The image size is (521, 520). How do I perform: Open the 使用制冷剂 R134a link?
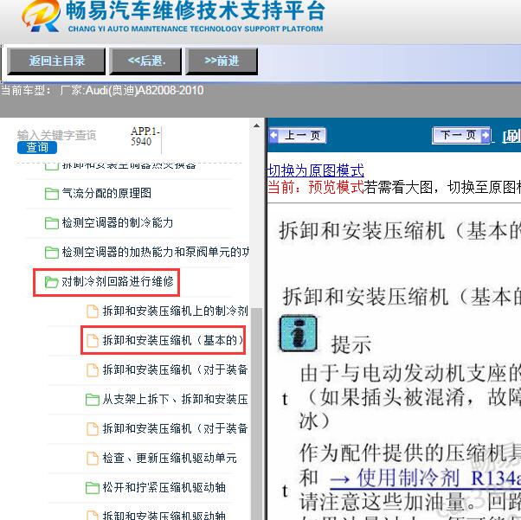425,478
